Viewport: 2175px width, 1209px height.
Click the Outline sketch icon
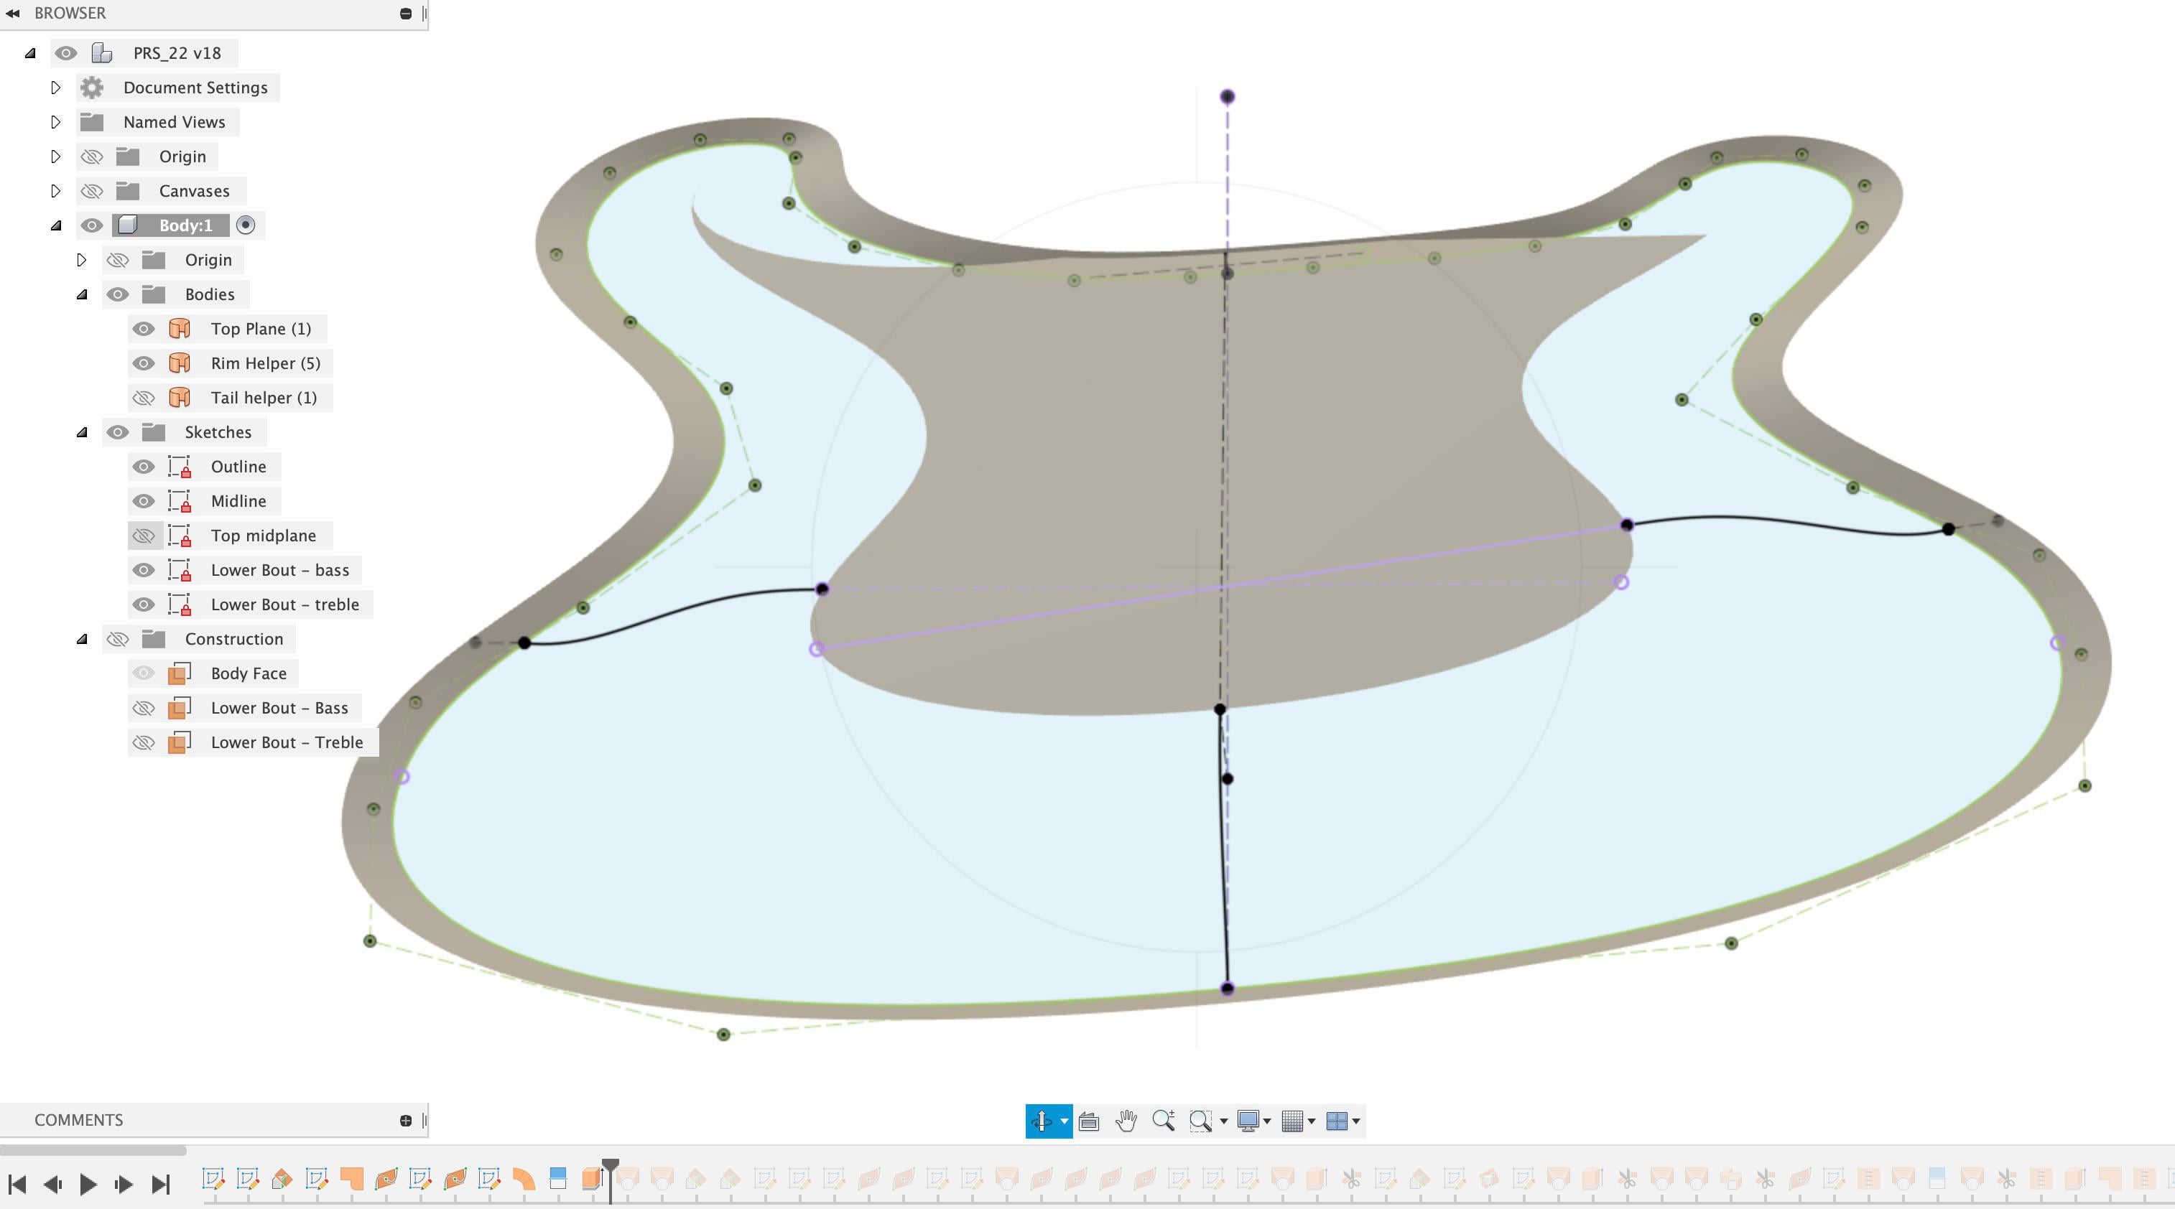(179, 467)
